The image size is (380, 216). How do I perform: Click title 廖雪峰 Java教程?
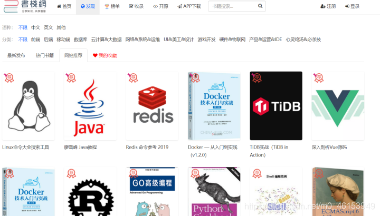coord(80,147)
